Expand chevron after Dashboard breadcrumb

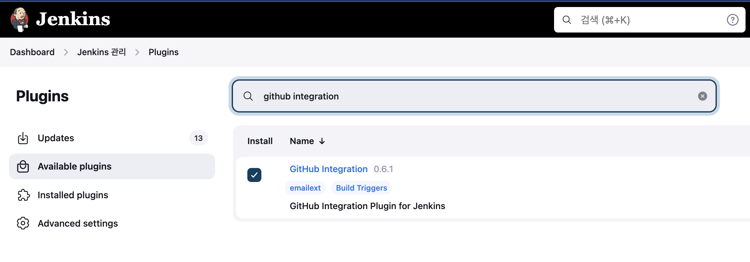click(x=66, y=52)
